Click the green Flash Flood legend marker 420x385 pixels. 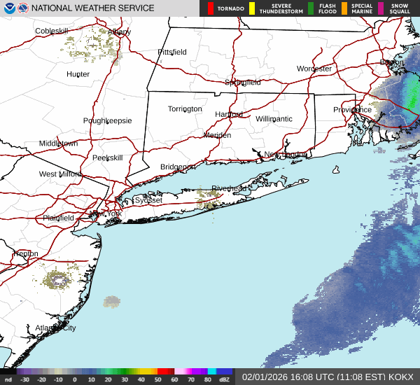(x=310, y=8)
